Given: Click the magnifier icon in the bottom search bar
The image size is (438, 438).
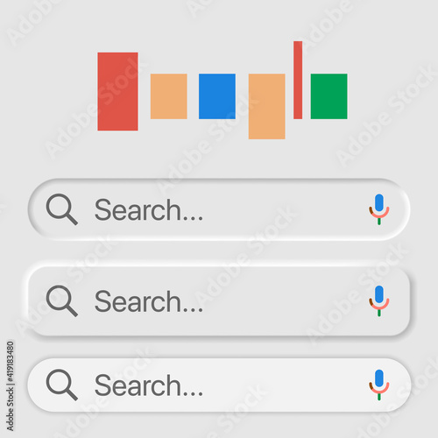Looking at the screenshot, I should (x=62, y=385).
